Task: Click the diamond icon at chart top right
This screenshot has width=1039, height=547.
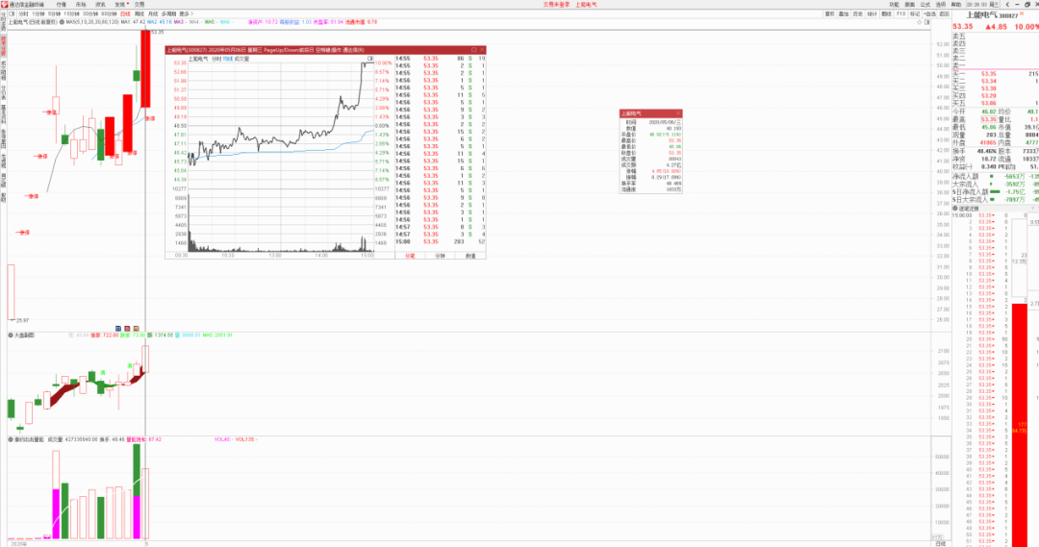Action: coord(919,22)
